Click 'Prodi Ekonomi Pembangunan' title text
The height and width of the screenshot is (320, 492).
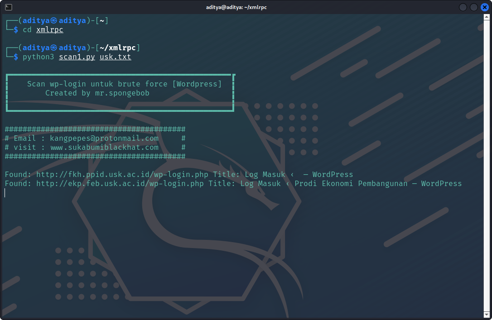(351, 184)
